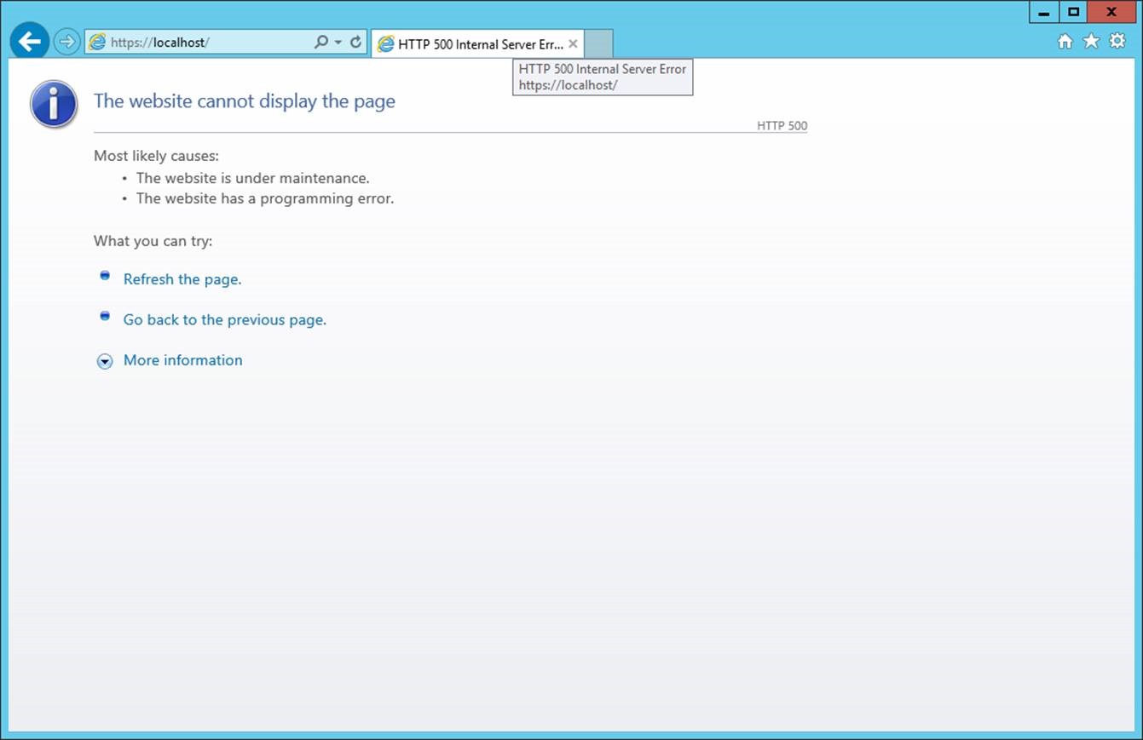
Task: Click the "More information" text
Action: click(183, 360)
